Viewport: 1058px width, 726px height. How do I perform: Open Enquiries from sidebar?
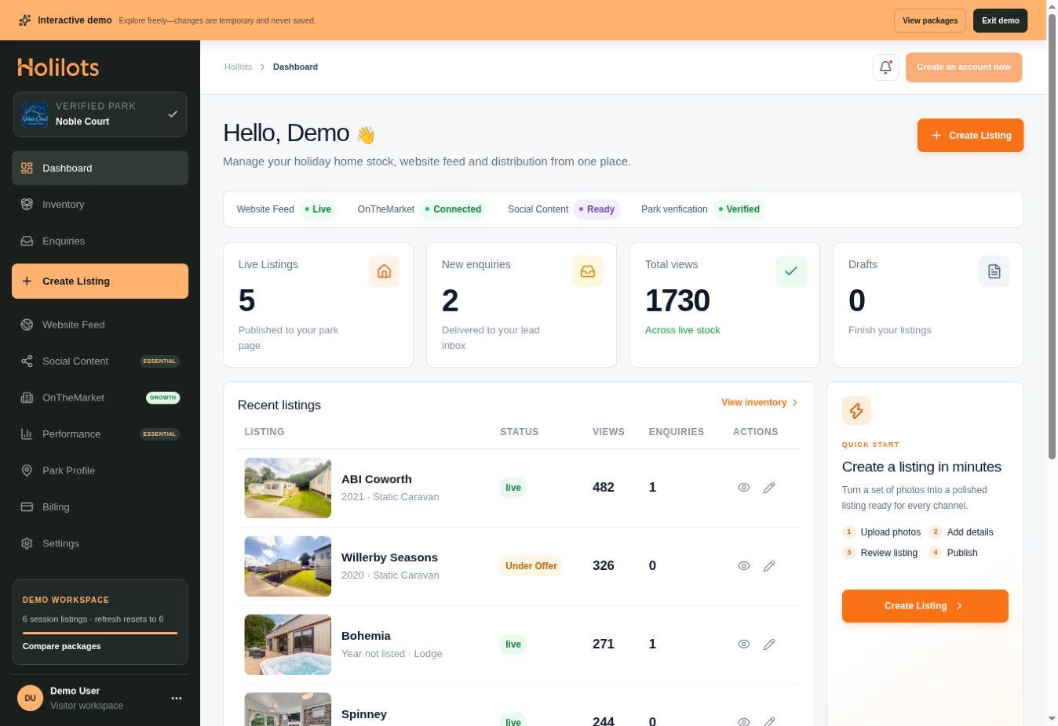(x=100, y=241)
